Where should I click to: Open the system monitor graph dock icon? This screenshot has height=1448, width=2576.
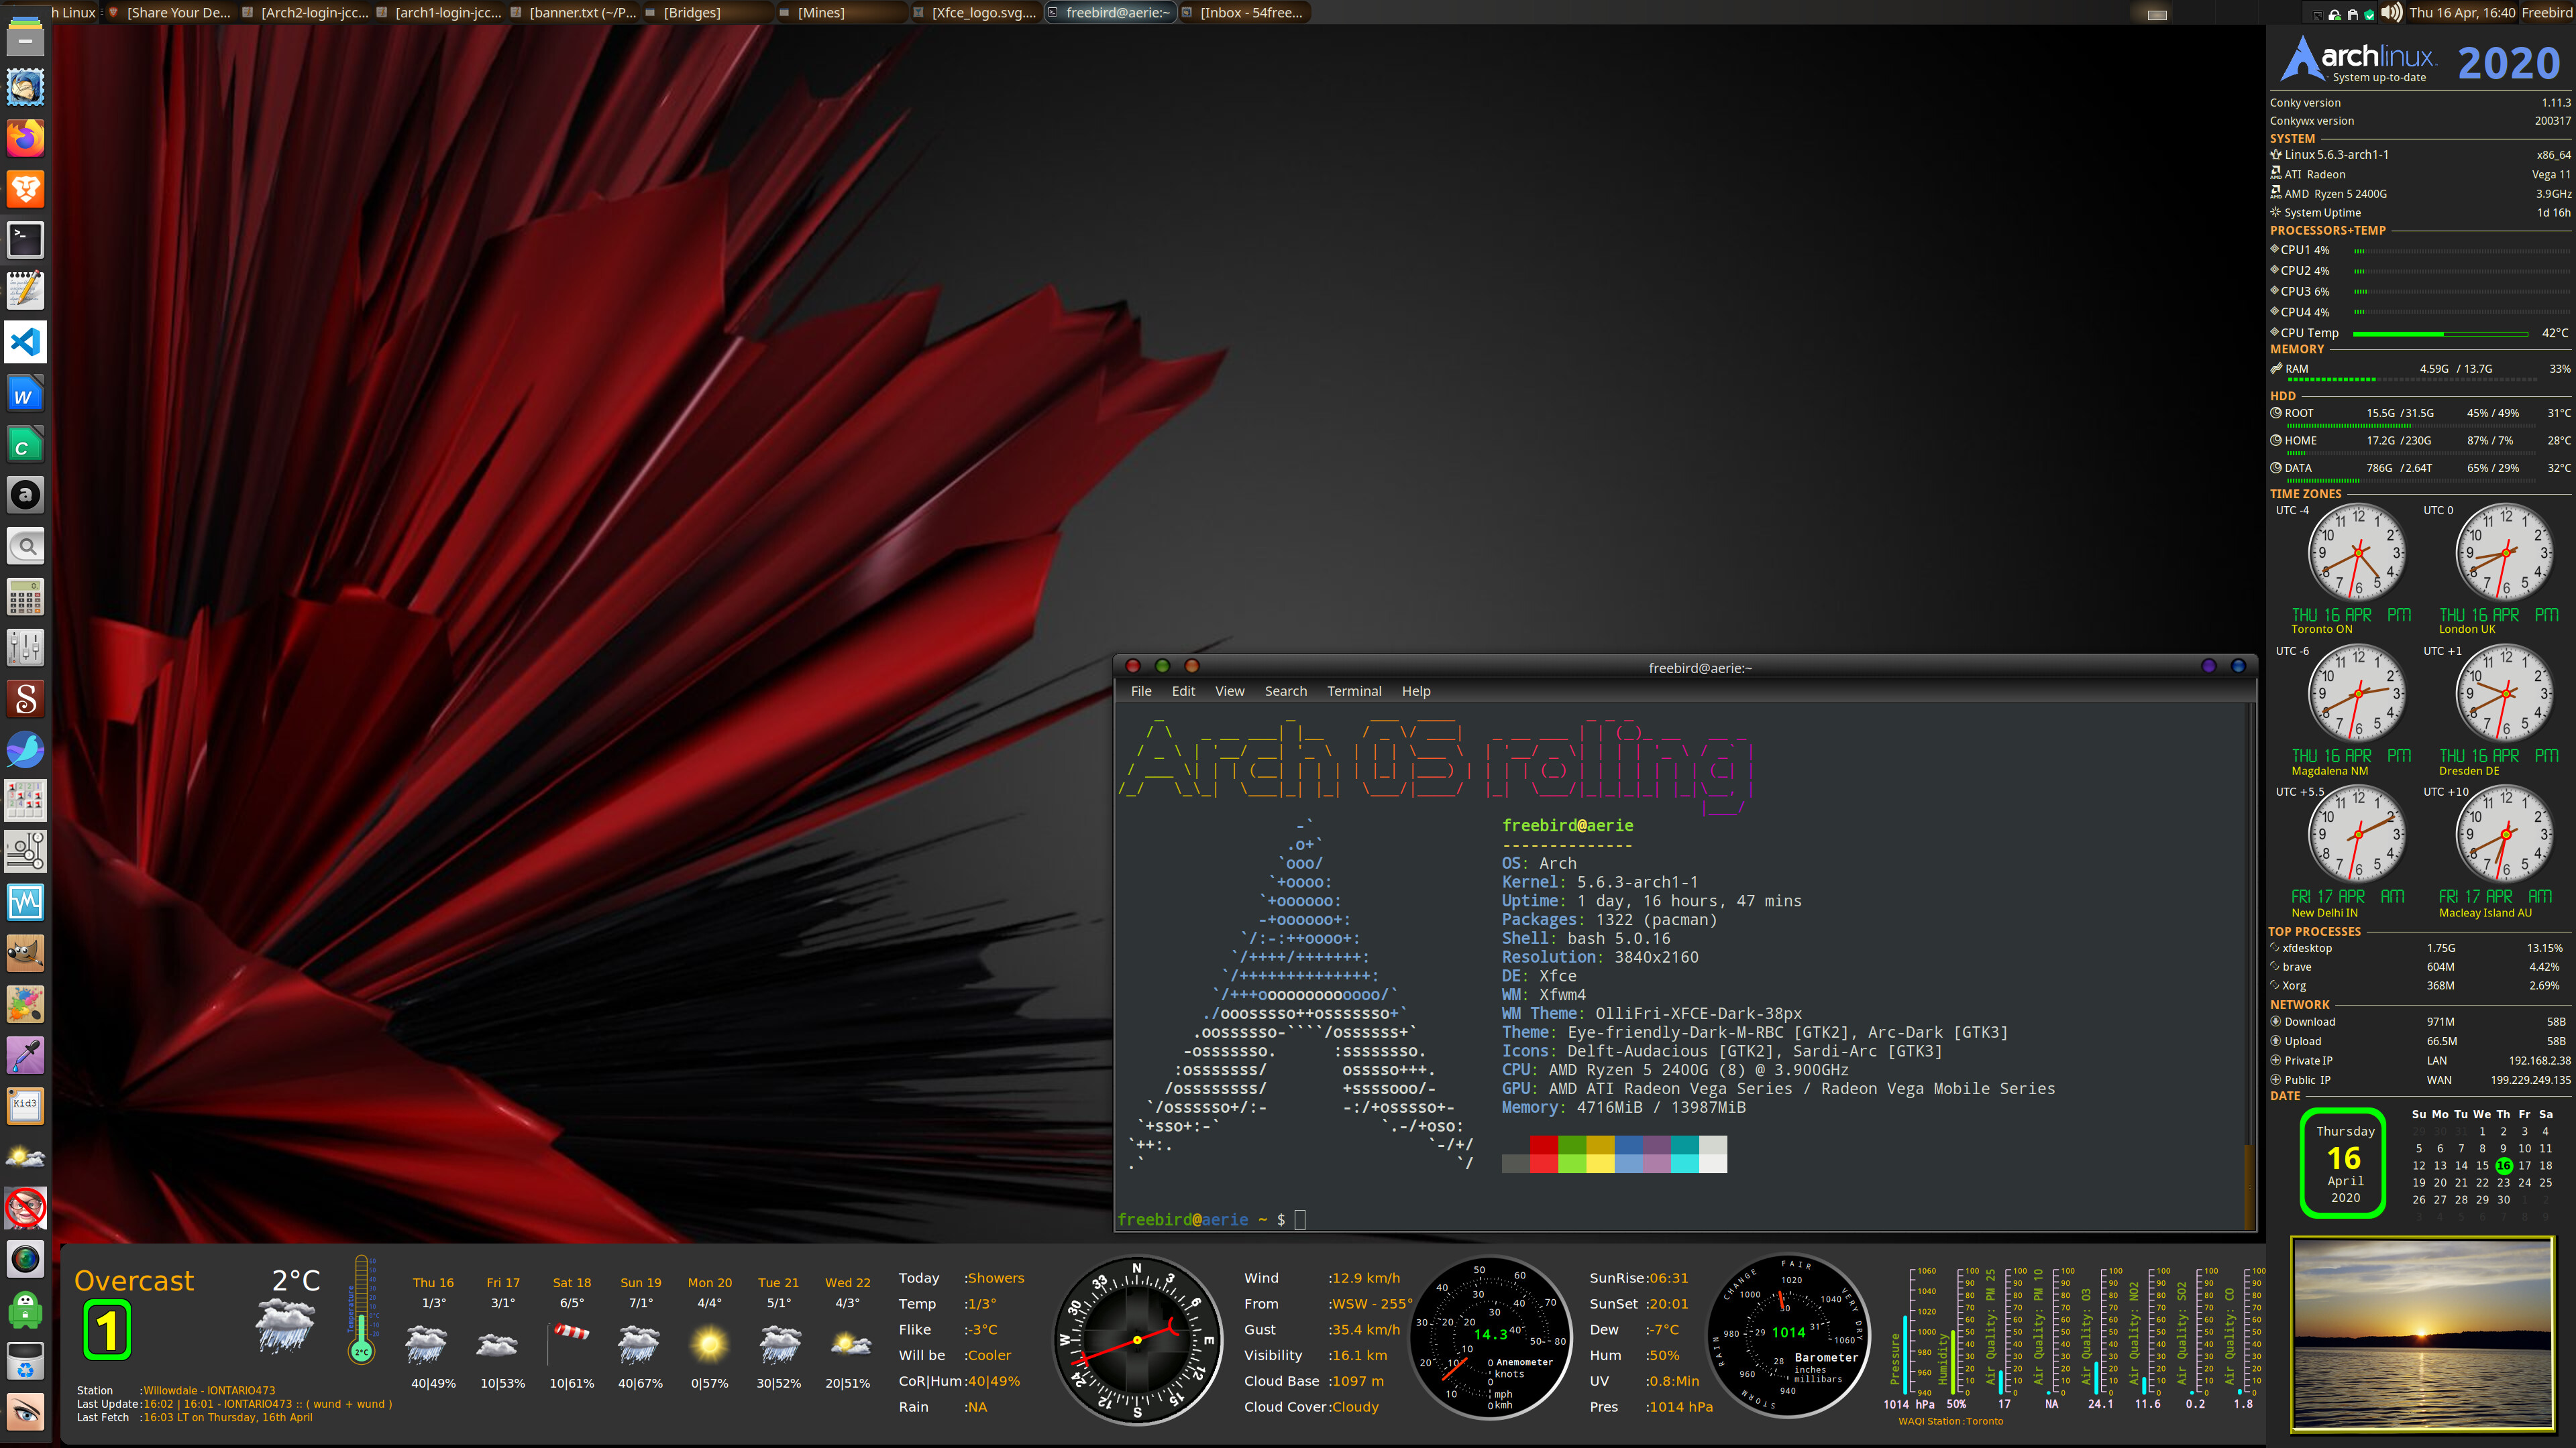click(25, 902)
